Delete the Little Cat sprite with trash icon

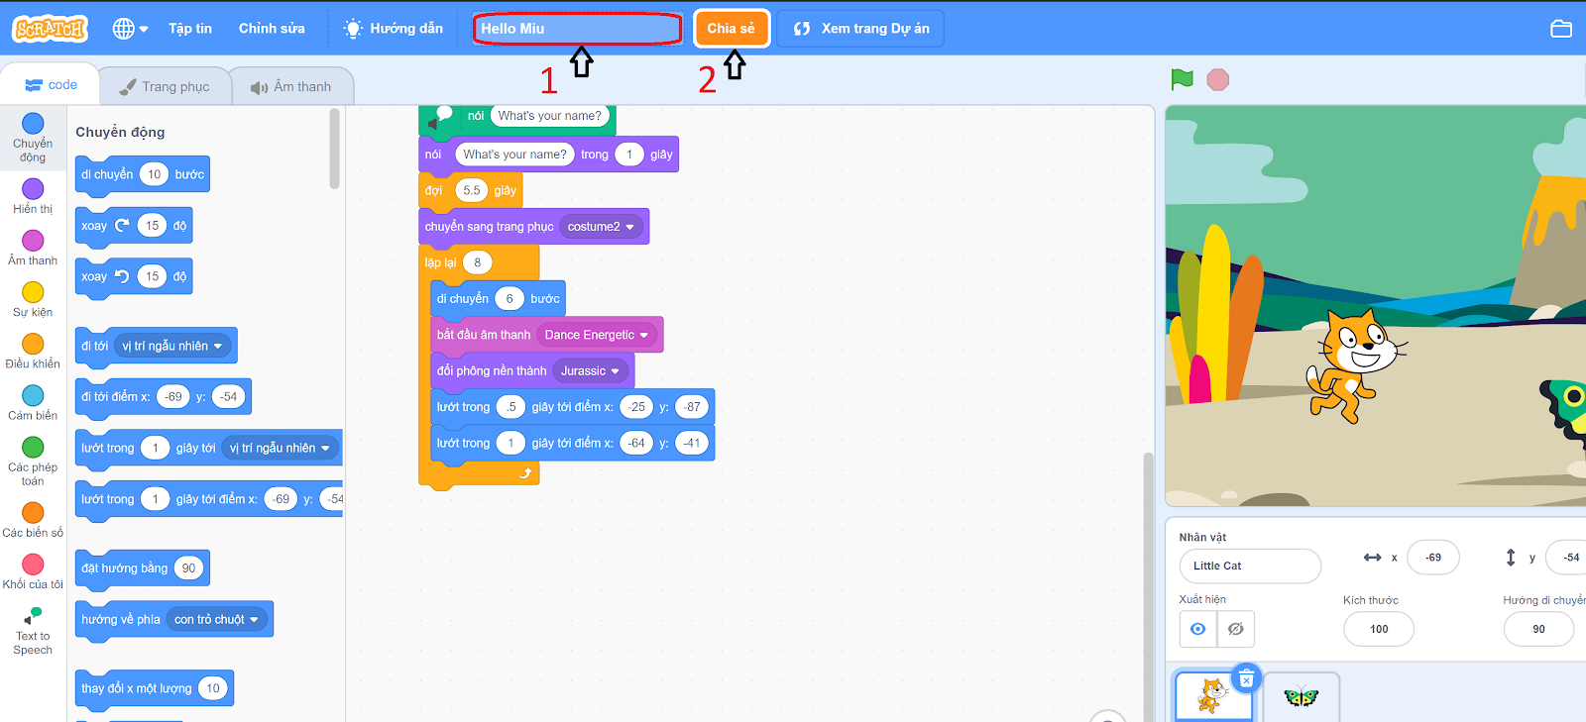click(1246, 678)
